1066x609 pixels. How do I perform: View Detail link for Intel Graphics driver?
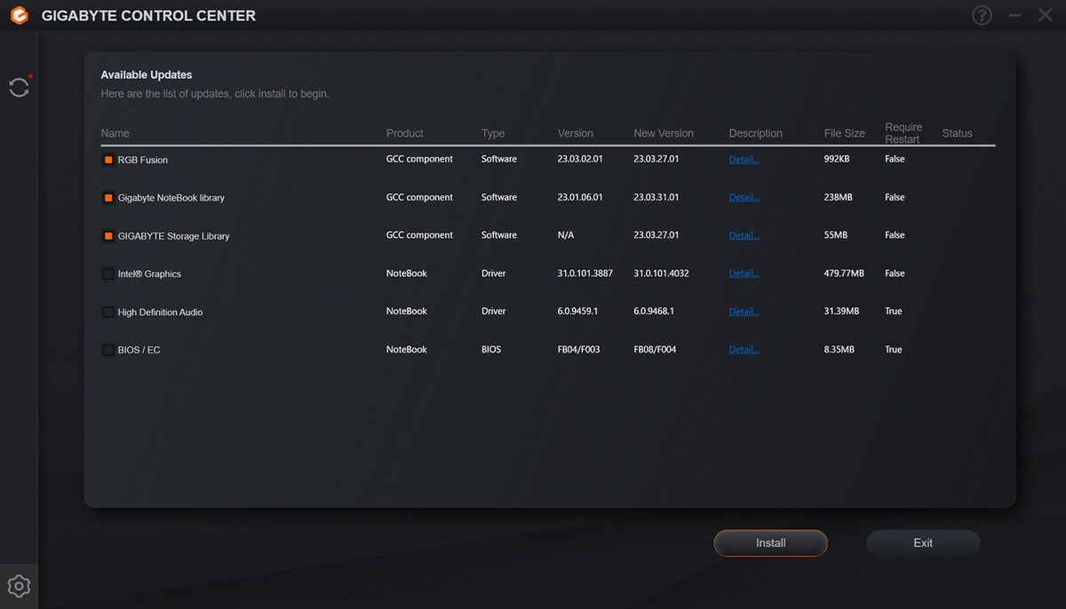click(744, 273)
